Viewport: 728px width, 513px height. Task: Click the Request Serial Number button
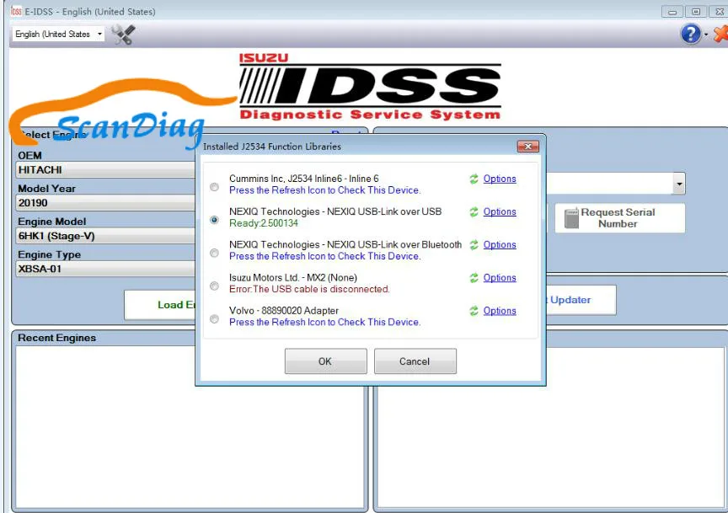[x=619, y=217]
